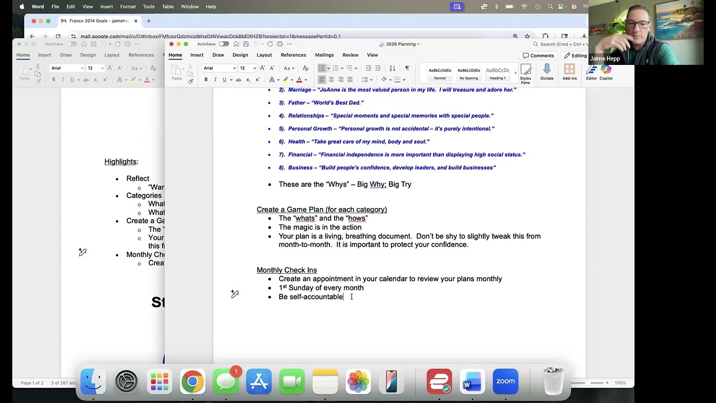Screen dimensions: 716x403
Task: Center align text in the 2026 Planning window
Action: tap(331, 79)
